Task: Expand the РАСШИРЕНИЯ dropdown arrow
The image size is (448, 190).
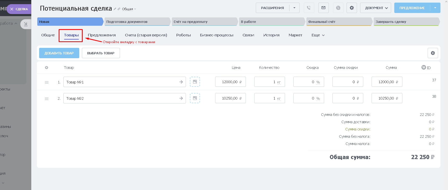Action: [294, 8]
